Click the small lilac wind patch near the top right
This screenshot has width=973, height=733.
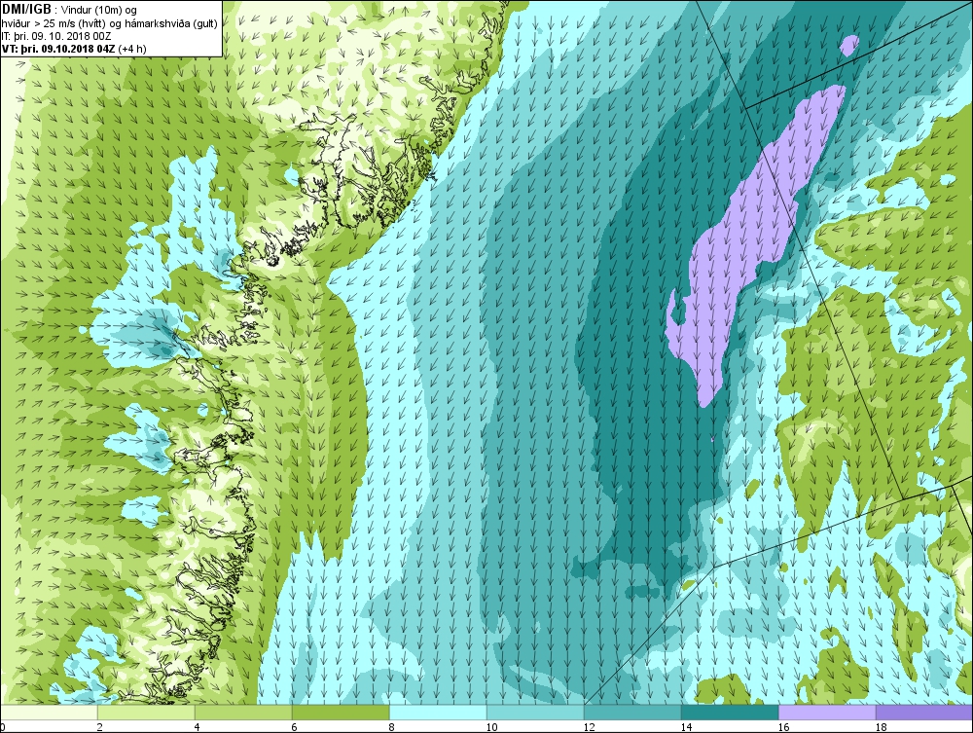849,45
